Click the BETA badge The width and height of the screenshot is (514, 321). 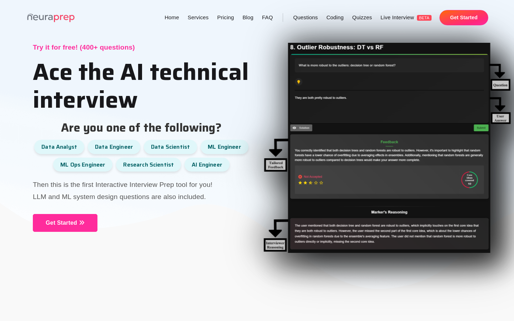pos(424,18)
